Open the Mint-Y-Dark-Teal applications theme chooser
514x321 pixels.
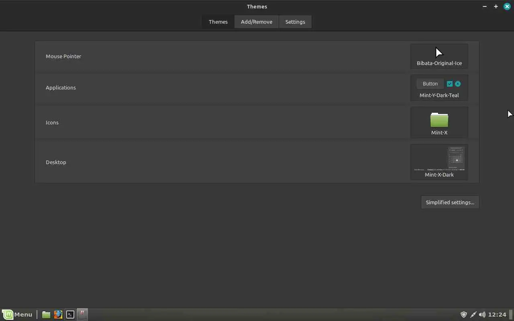[439, 87]
